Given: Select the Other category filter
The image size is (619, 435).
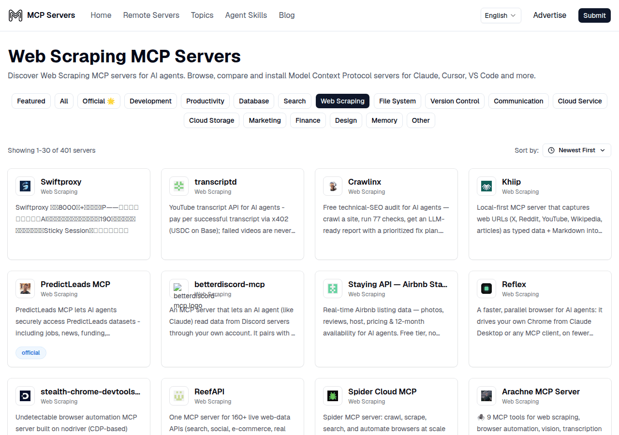Looking at the screenshot, I should [x=421, y=120].
